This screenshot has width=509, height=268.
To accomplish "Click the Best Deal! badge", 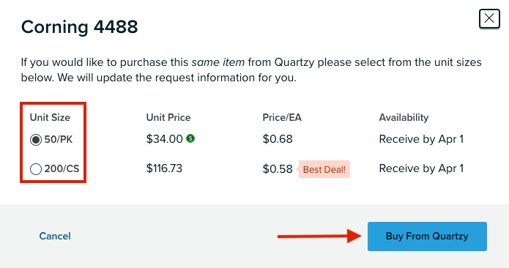I will tap(324, 169).
